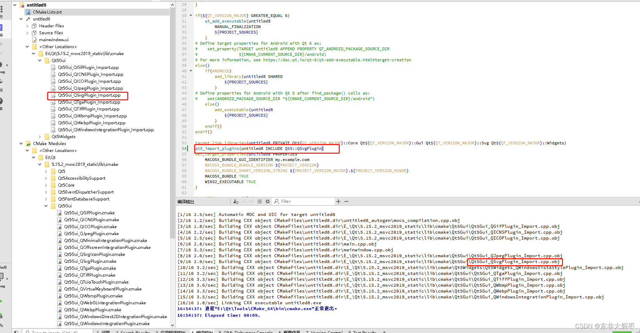Open compile output settings via the gear icon
The image size is (640, 333).
(x=267, y=201)
